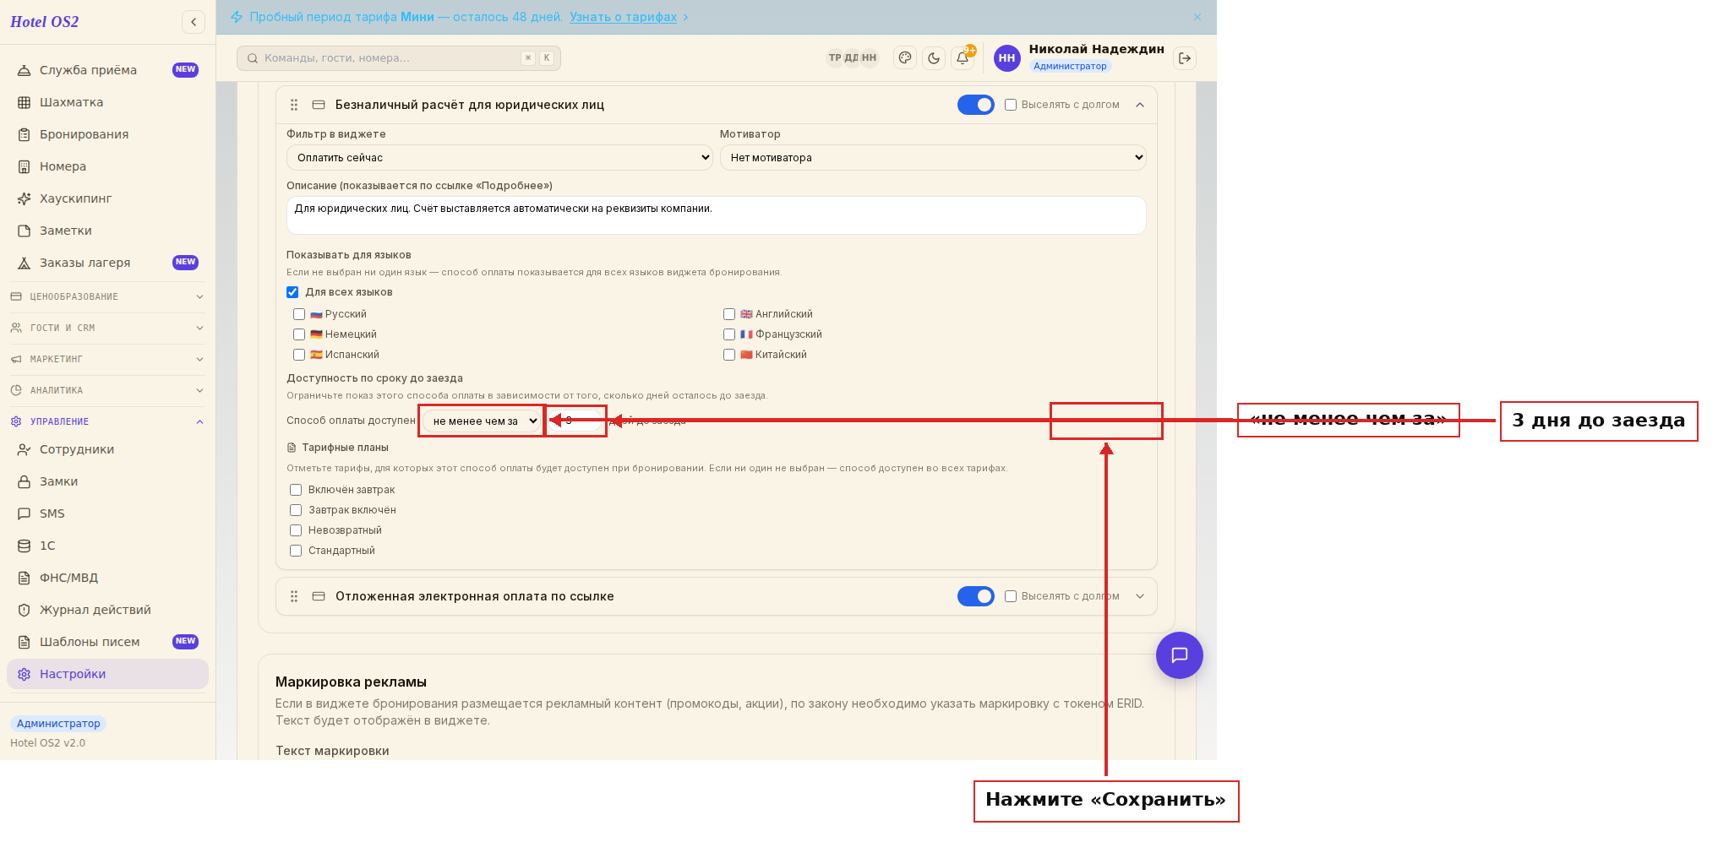Viewport: 1718px width, 842px height.
Task: Open the theme palette icon
Action: pos(905,58)
